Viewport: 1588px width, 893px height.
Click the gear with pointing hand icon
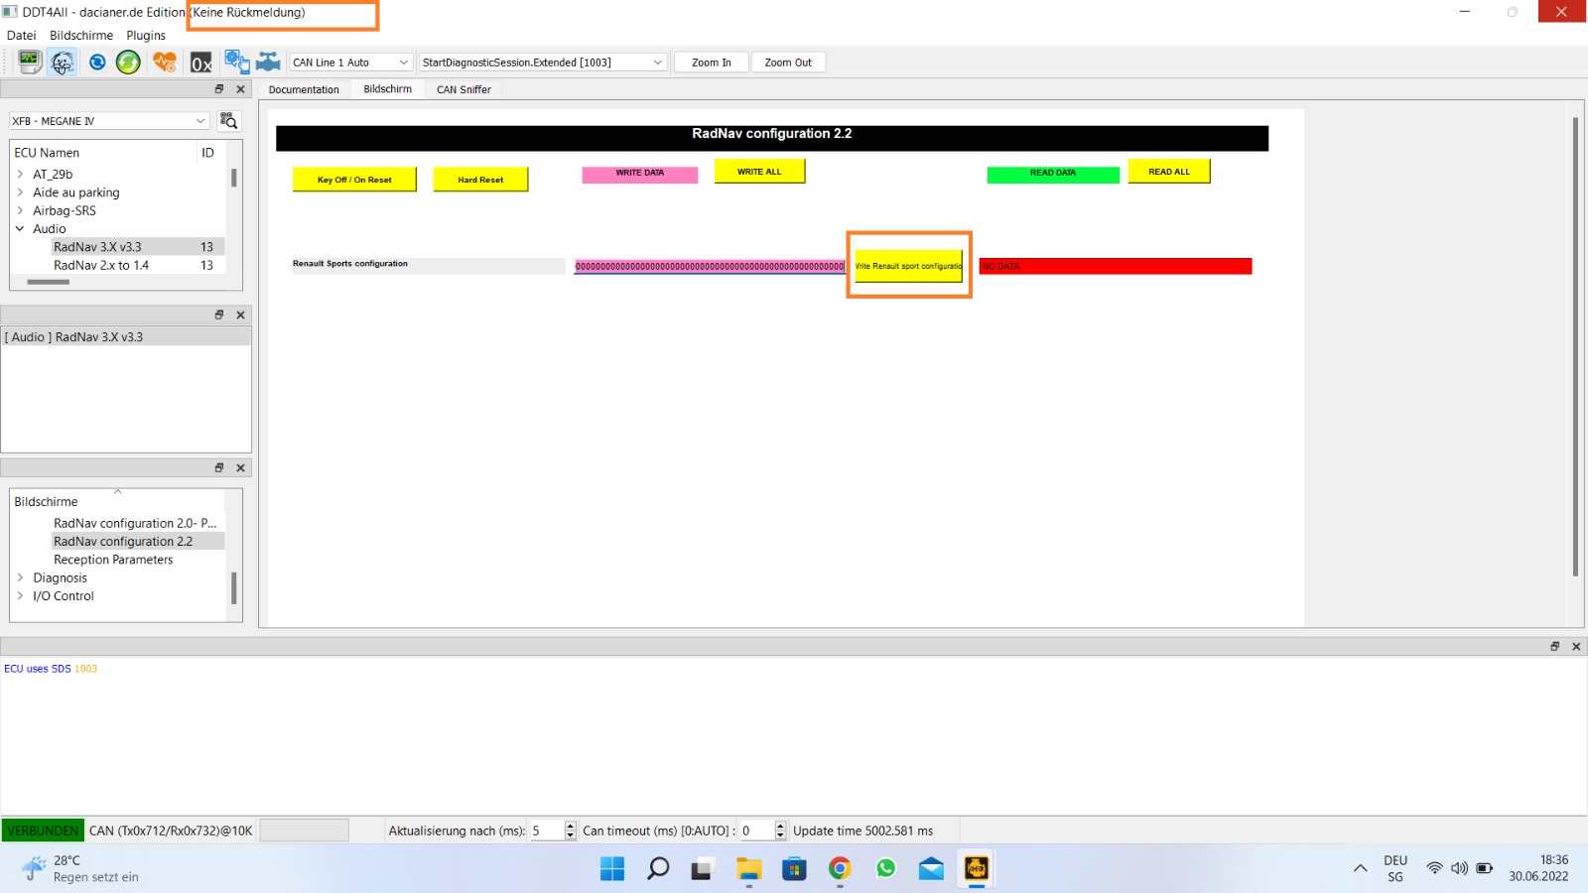point(236,63)
